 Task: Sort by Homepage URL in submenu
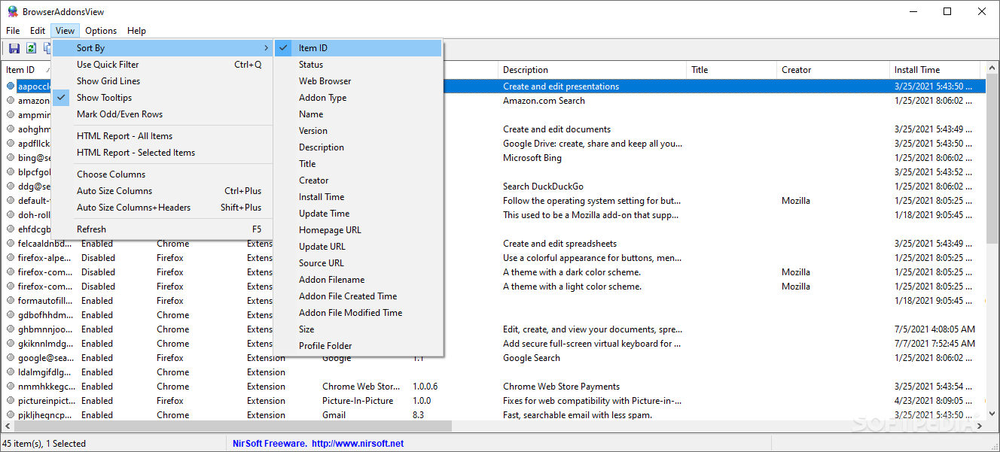(x=358, y=230)
